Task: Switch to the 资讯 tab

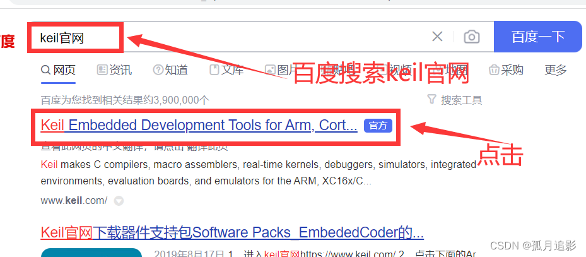Action: (114, 70)
